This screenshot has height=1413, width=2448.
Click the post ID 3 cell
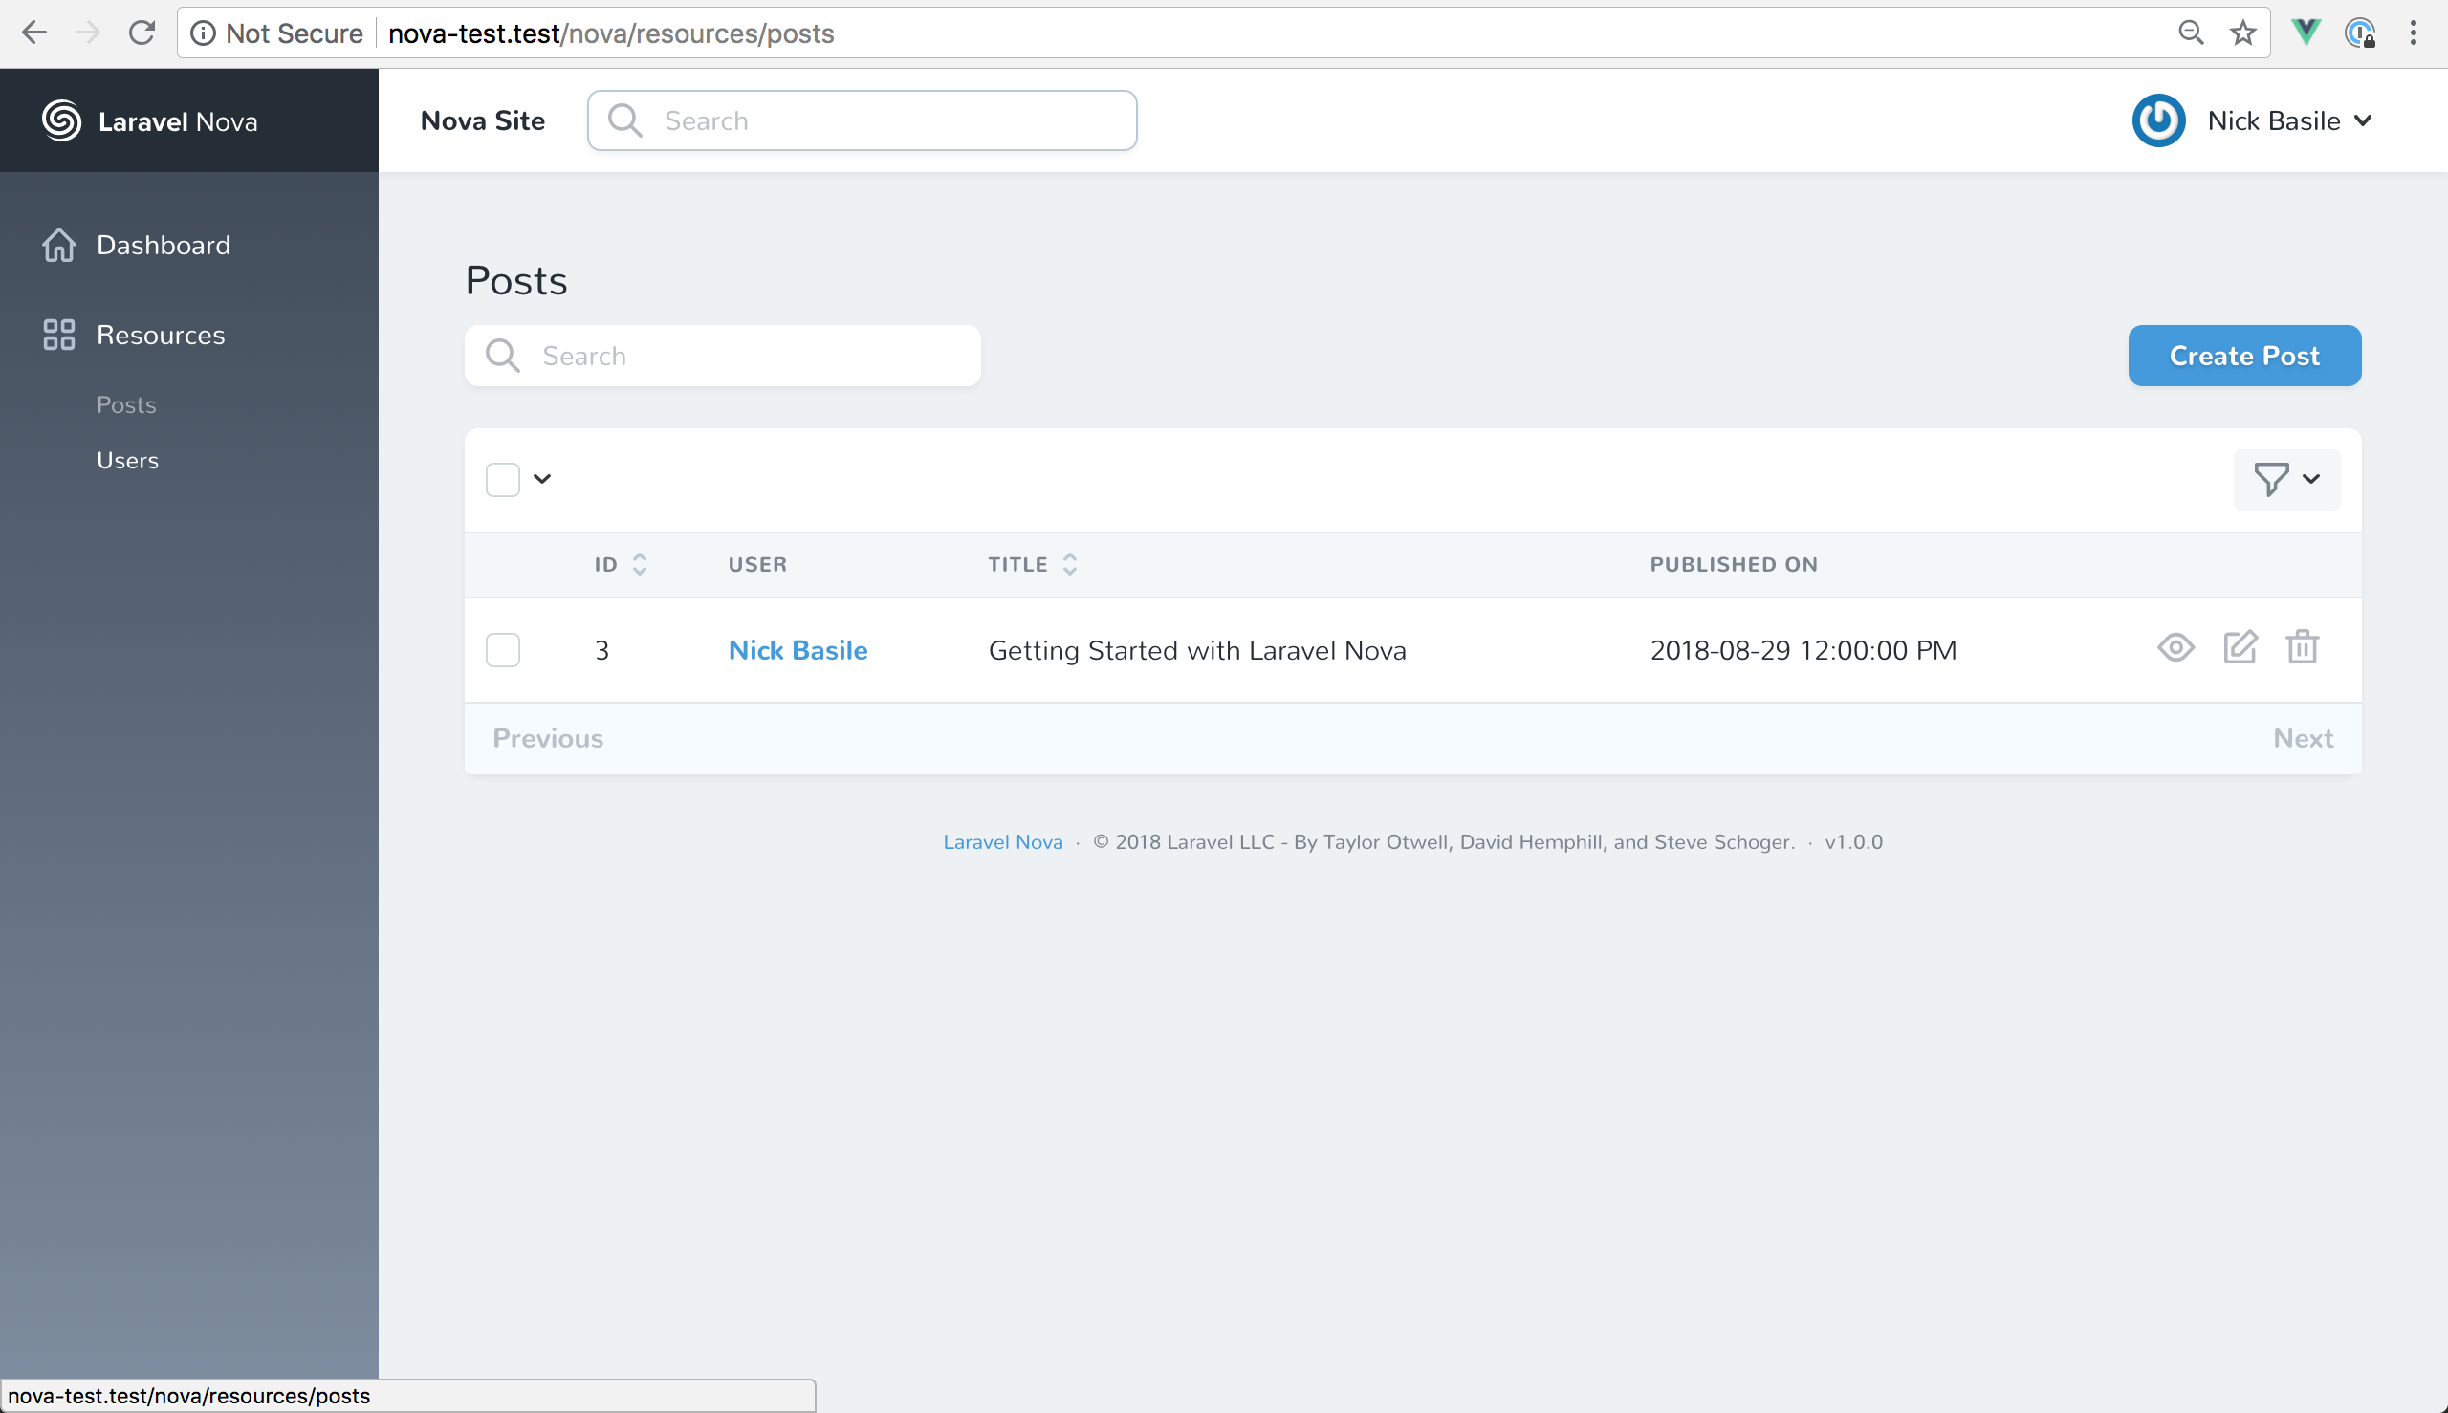coord(601,650)
